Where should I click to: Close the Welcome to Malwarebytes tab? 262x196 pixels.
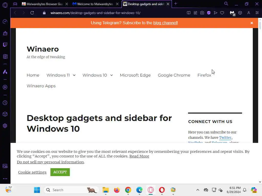117,4
